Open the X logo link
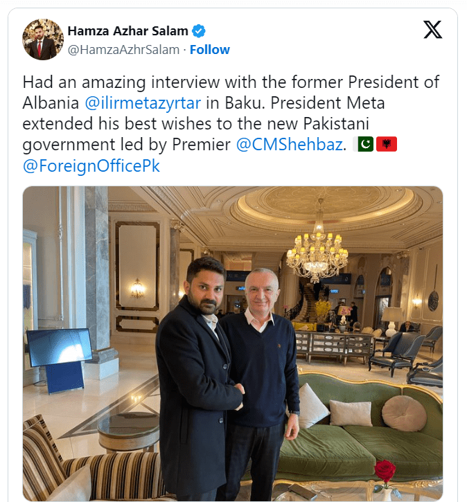 click(433, 30)
